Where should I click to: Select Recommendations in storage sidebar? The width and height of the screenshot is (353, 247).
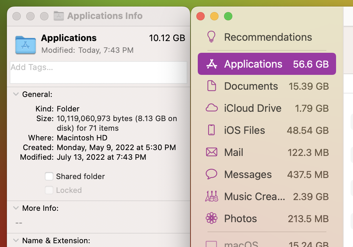pos(267,37)
